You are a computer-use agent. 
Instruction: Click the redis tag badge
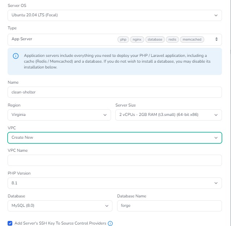coord(172,39)
